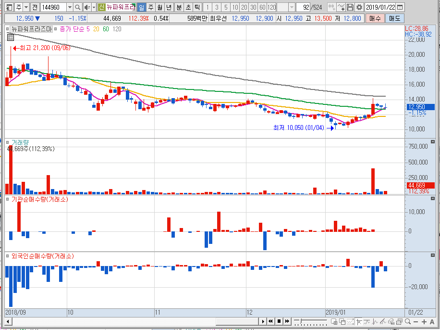Click the zoom magnifier in bottom toolbar
This screenshot has width=440, height=330.
408,321
